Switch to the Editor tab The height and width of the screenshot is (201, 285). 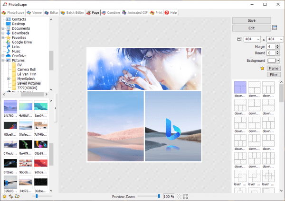pyautogui.click(x=51, y=12)
